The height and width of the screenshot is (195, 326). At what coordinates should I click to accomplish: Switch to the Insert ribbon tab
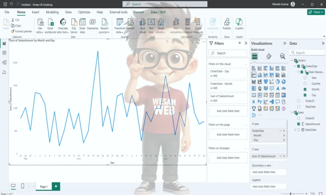[x=36, y=12]
